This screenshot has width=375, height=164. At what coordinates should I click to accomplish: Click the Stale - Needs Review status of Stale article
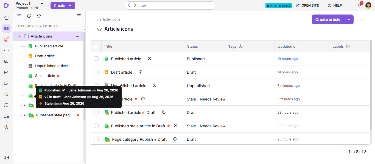pyautogui.click(x=206, y=99)
